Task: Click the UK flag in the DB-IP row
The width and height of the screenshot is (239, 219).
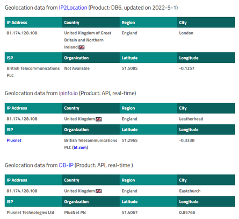Action: (99, 191)
